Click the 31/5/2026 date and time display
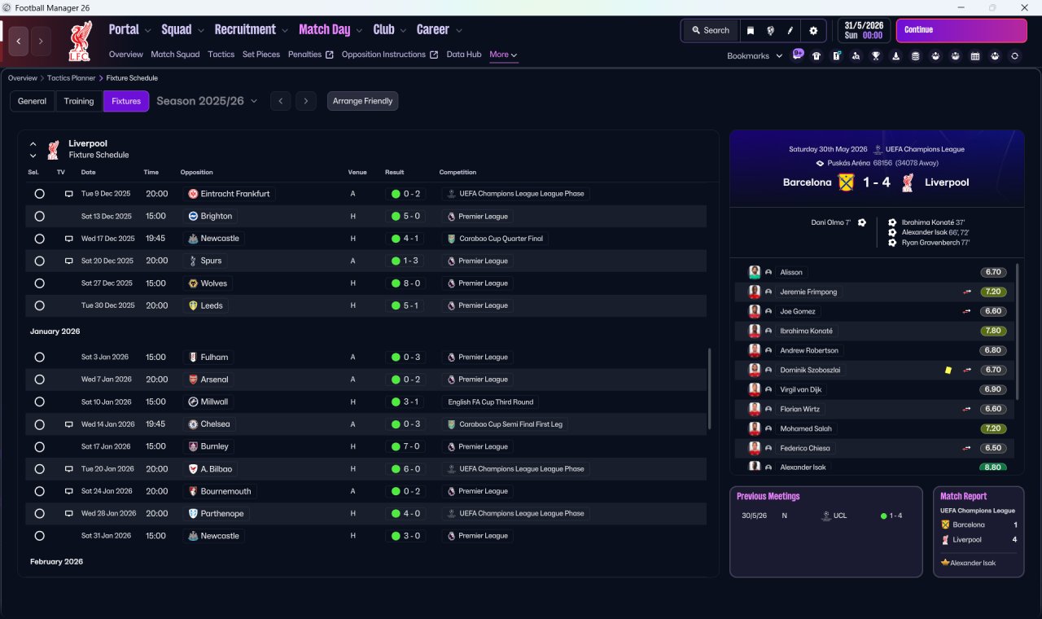1042x619 pixels. tap(864, 30)
